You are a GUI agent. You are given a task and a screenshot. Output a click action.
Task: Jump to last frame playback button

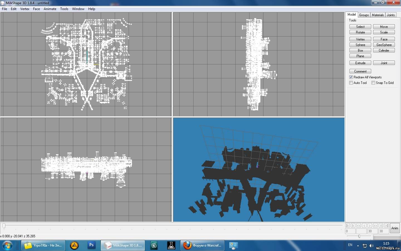point(387,225)
